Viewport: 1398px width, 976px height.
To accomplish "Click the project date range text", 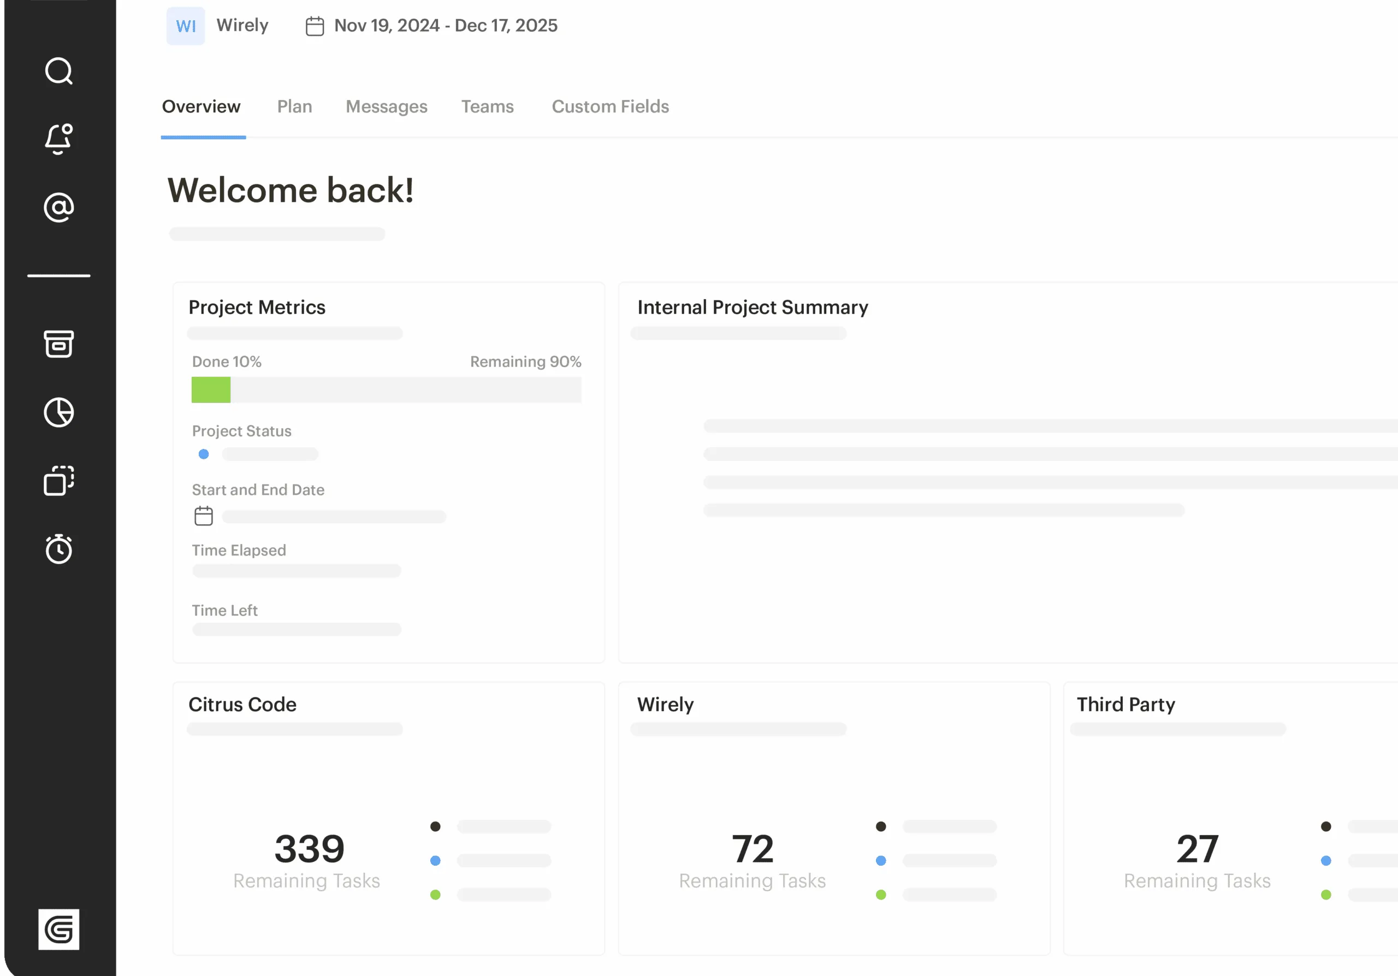I will 446,26.
